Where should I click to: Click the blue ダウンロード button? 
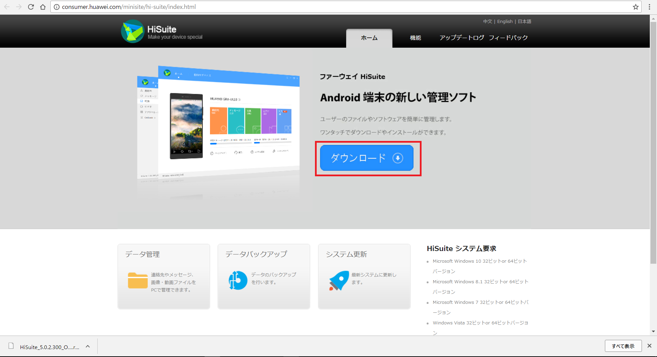pyautogui.click(x=367, y=158)
